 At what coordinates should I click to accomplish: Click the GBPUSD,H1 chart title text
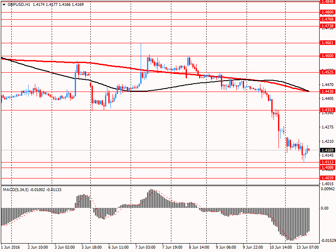click(x=18, y=5)
